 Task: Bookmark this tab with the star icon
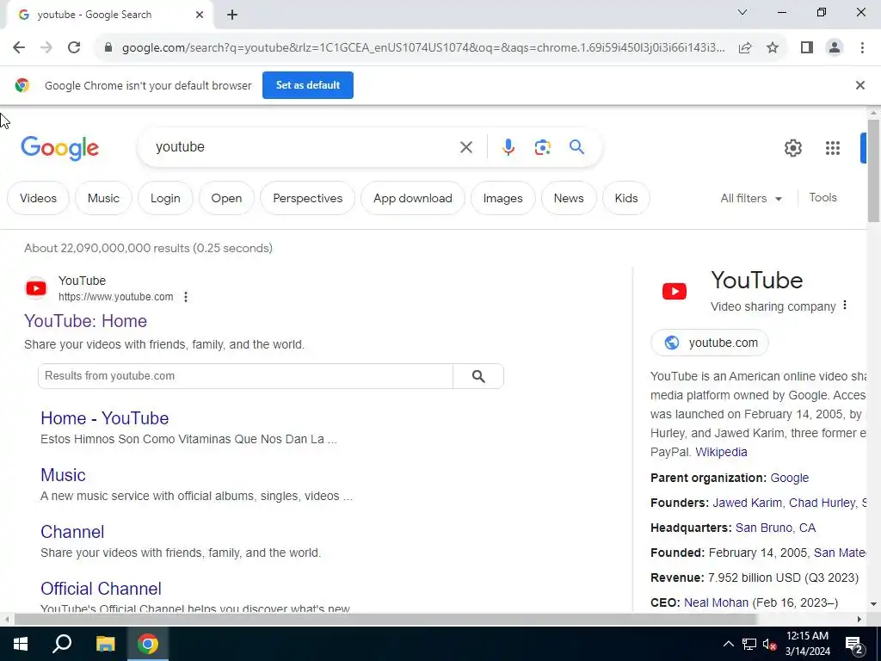773,48
